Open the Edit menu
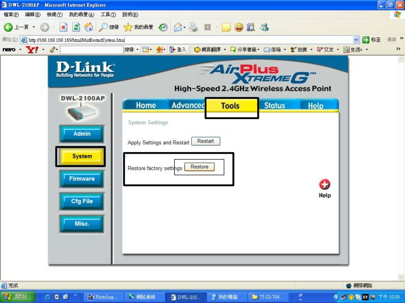This screenshot has height=303, width=405. click(x=33, y=15)
